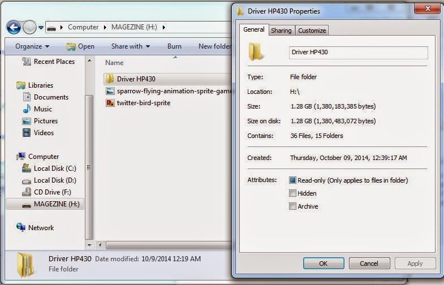The width and height of the screenshot is (444, 285).
Task: Open the Pictures library
Action: click(x=46, y=121)
